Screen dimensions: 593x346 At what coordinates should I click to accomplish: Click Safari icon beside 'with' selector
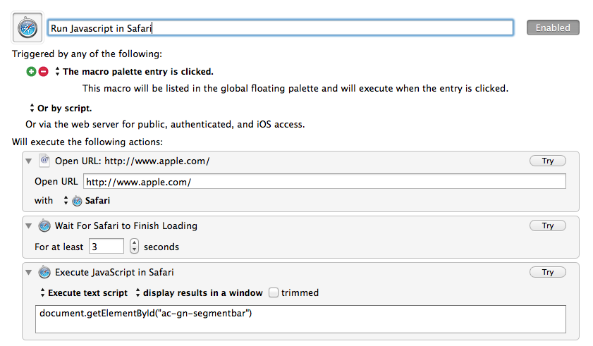click(x=77, y=201)
